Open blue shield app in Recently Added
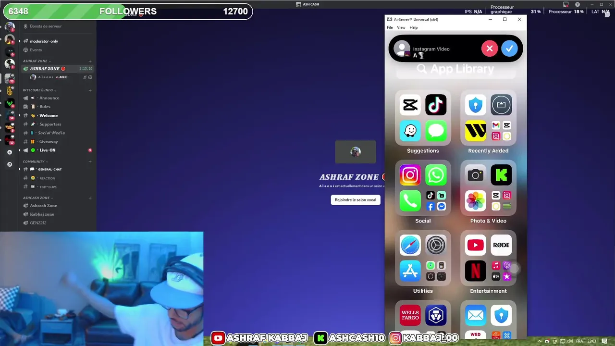Image resolution: width=615 pixels, height=346 pixels. click(x=475, y=105)
